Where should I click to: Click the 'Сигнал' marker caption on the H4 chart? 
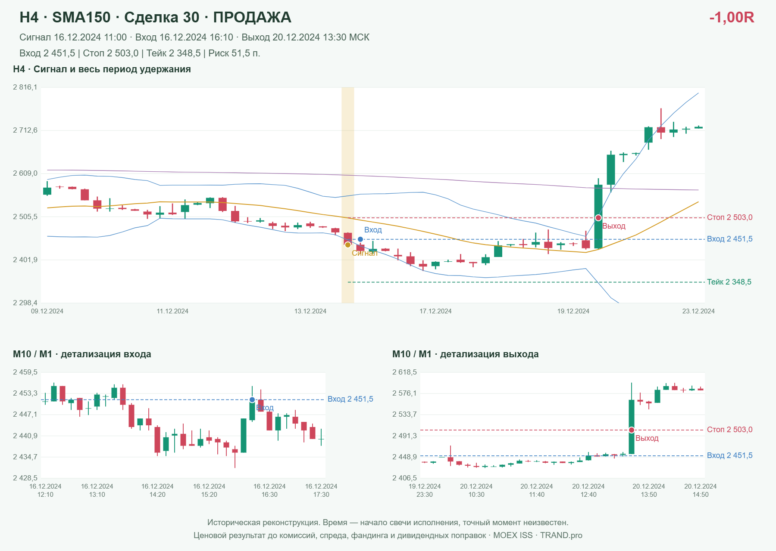click(x=365, y=253)
